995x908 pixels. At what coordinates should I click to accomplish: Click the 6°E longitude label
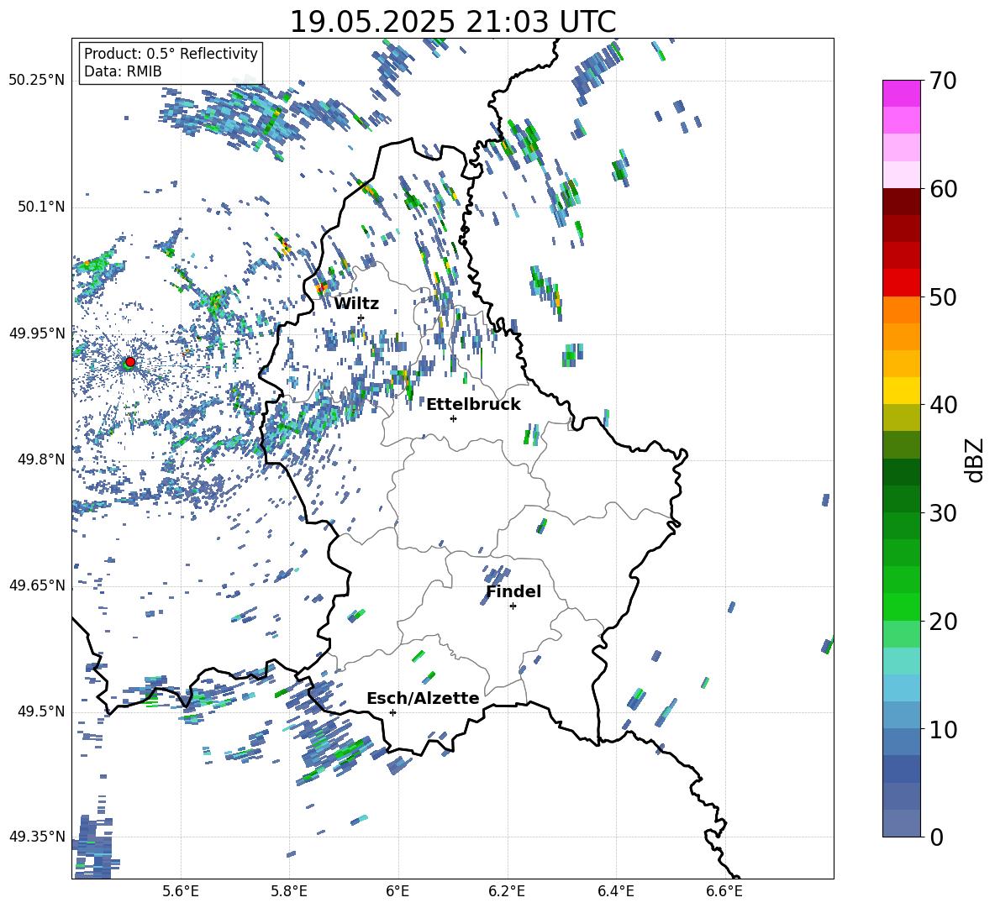click(397, 891)
